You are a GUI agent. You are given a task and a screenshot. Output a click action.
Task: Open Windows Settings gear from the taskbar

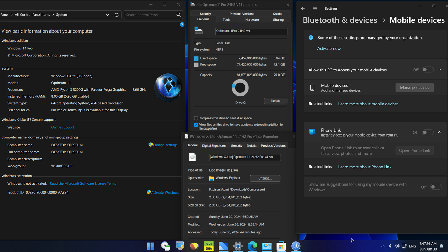click(238, 246)
